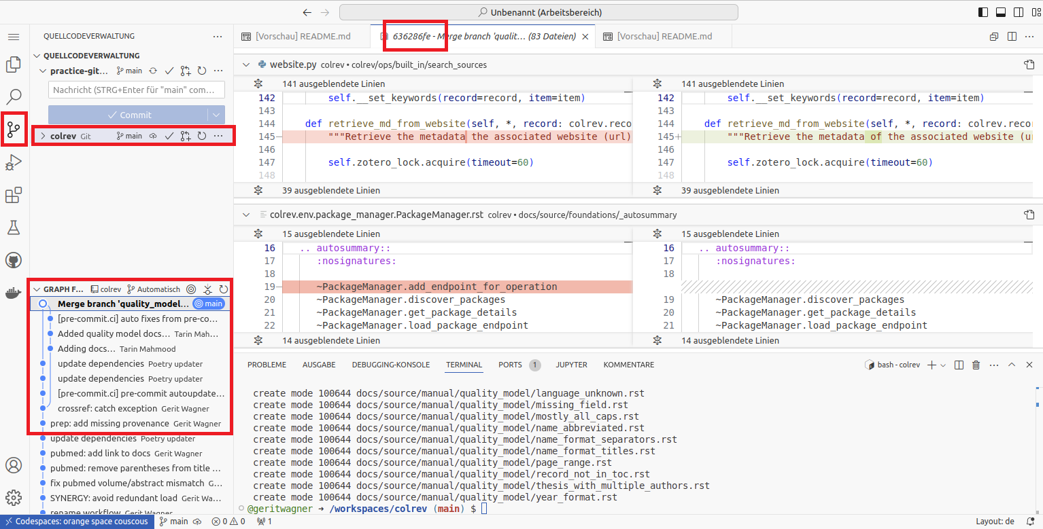Click the Codespaces remote status indicator
This screenshot has height=529, width=1043.
(76, 522)
